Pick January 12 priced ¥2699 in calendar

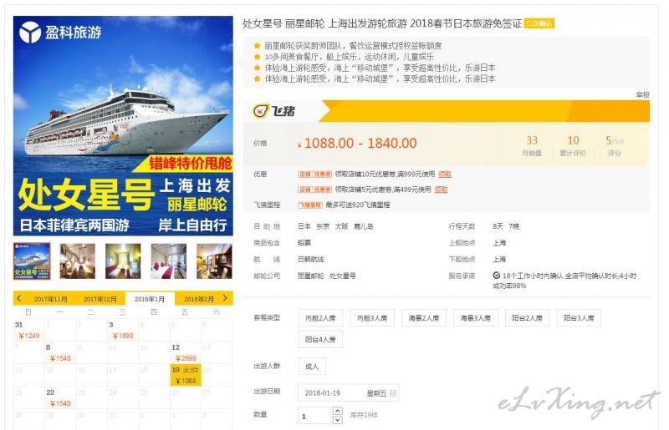(187, 352)
